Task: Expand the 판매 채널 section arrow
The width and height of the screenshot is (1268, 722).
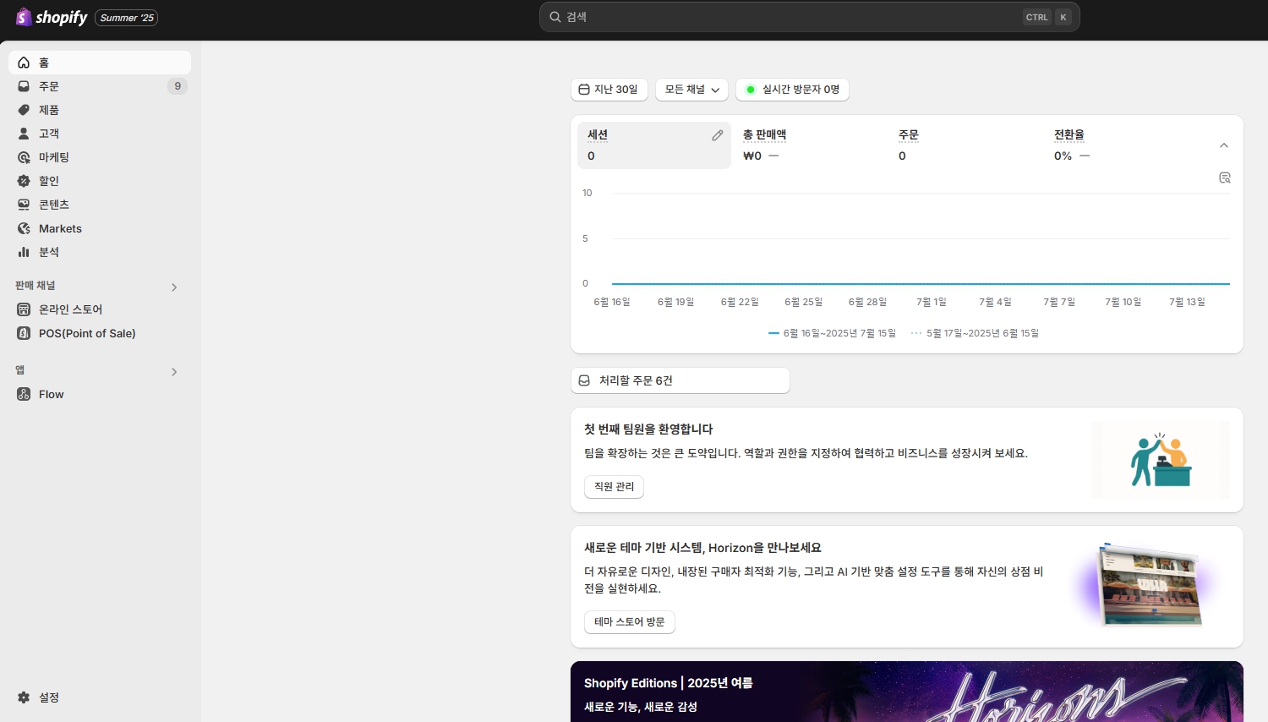Action: point(174,287)
